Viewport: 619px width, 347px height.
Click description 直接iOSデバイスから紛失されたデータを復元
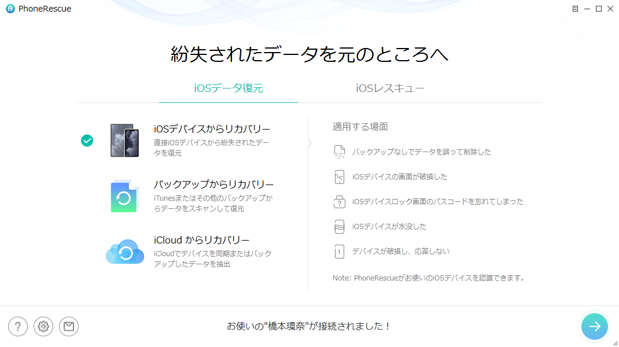[212, 147]
